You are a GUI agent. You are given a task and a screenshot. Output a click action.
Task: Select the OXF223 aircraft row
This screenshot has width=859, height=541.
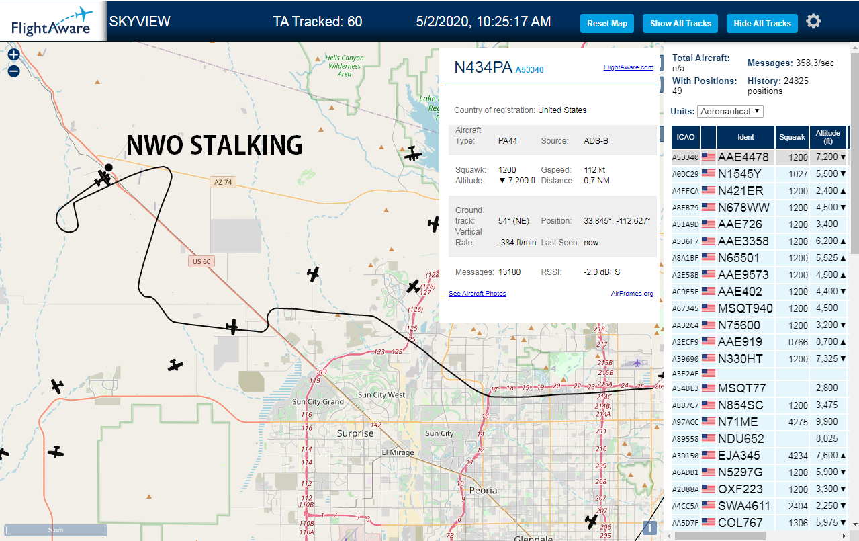(x=759, y=489)
